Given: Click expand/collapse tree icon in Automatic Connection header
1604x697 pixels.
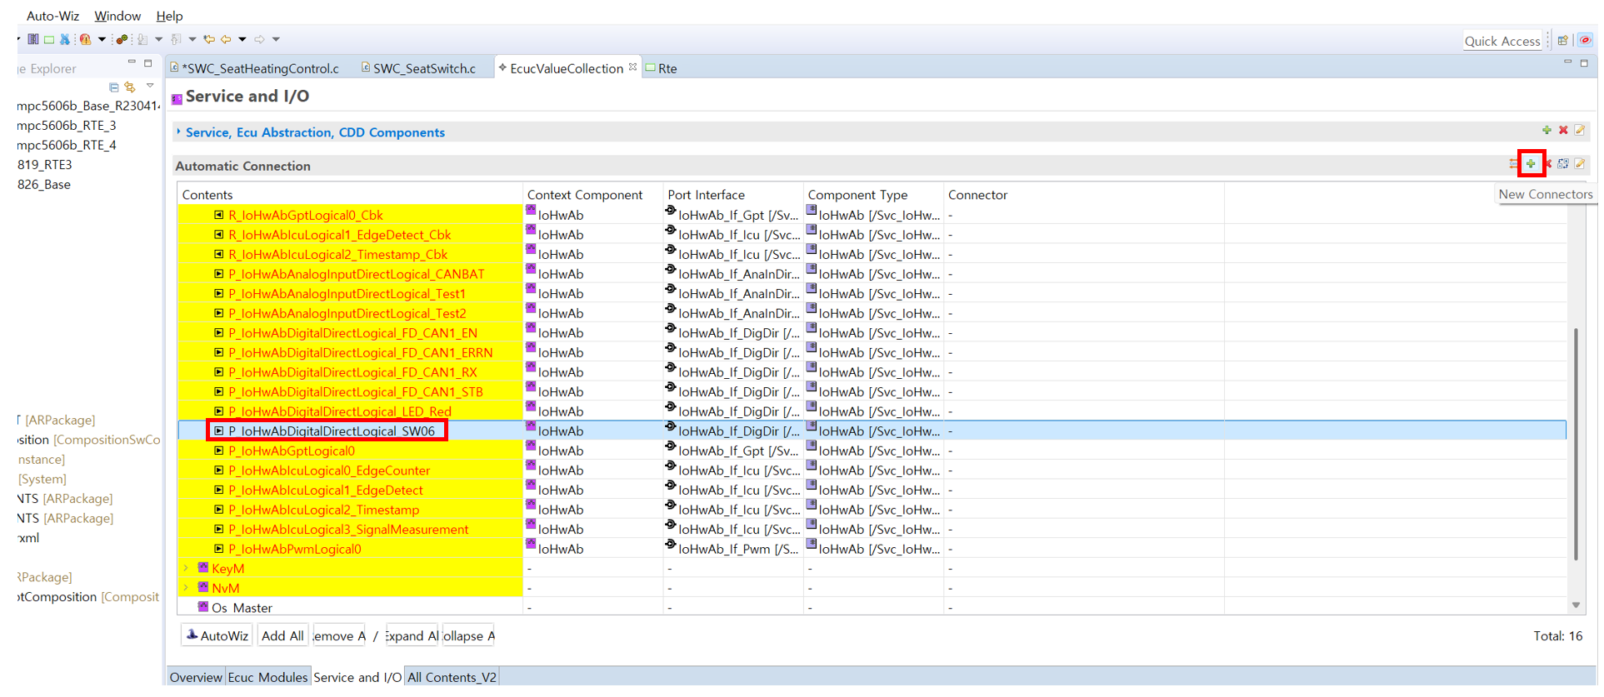Looking at the screenshot, I should pyautogui.click(x=1563, y=164).
